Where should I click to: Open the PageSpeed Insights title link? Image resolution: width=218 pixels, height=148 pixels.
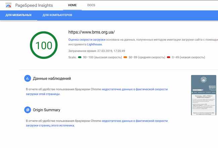pyautogui.click(x=34, y=5)
